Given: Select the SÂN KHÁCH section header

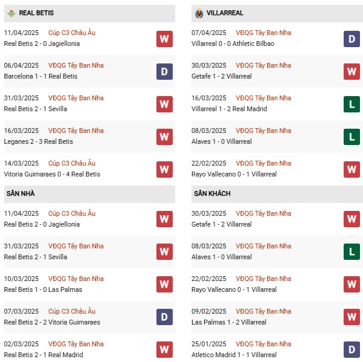Looking at the screenshot, I should click(212, 193).
